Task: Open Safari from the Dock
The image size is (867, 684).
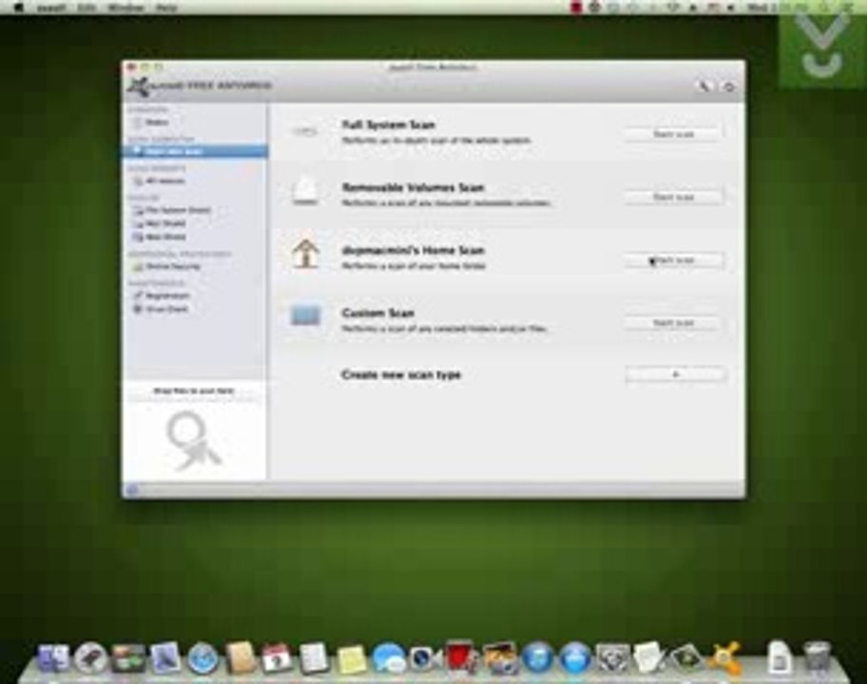Action: click(202, 658)
